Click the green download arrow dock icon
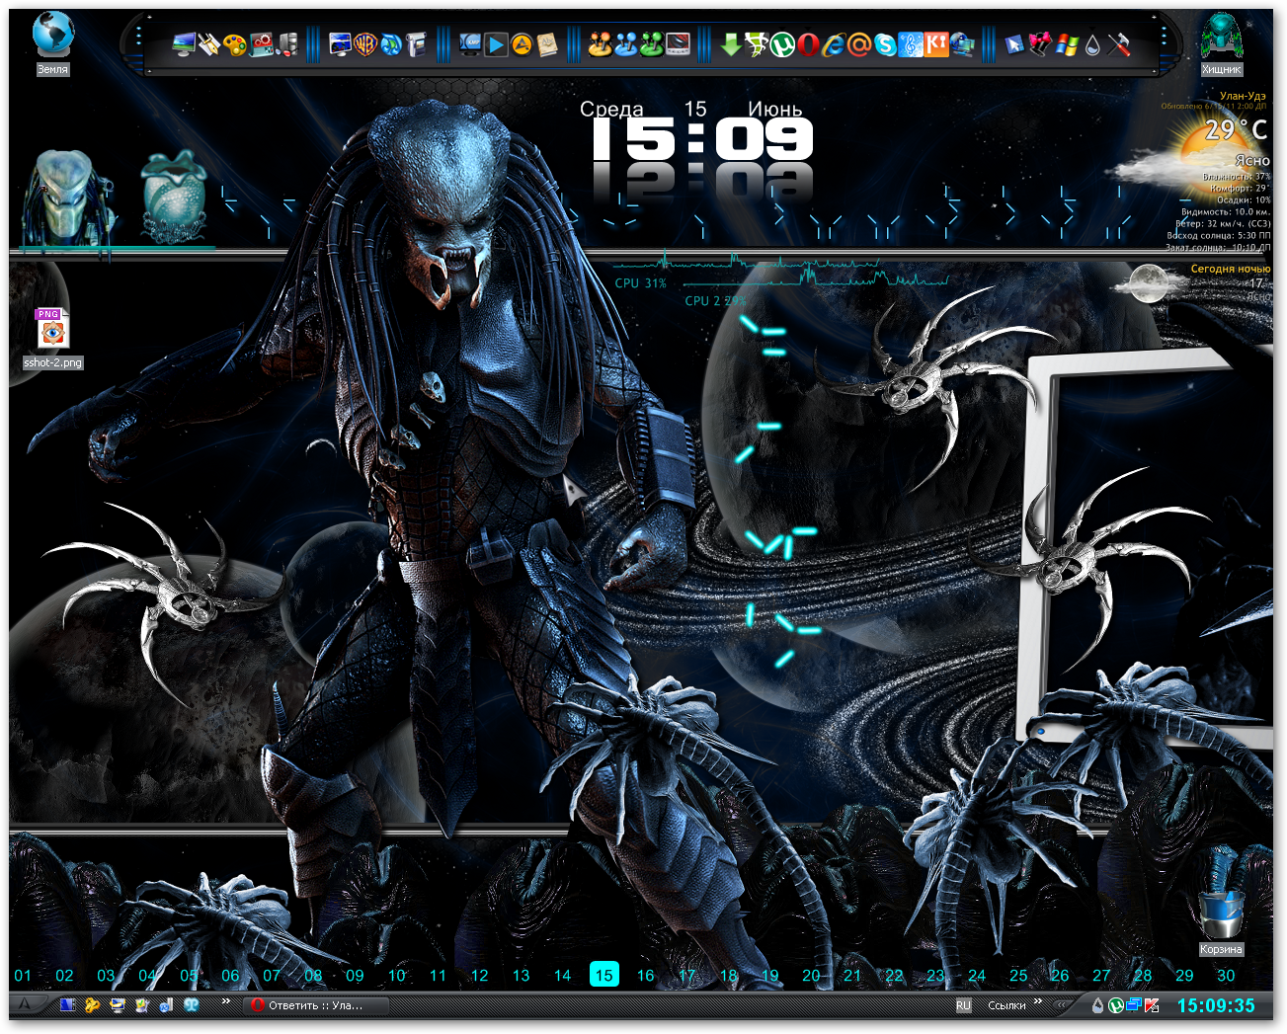This screenshot has width=1287, height=1034. pos(731,46)
